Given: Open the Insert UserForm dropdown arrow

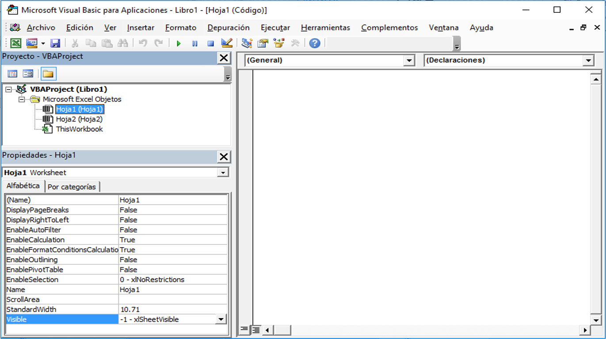Looking at the screenshot, I should (43, 43).
